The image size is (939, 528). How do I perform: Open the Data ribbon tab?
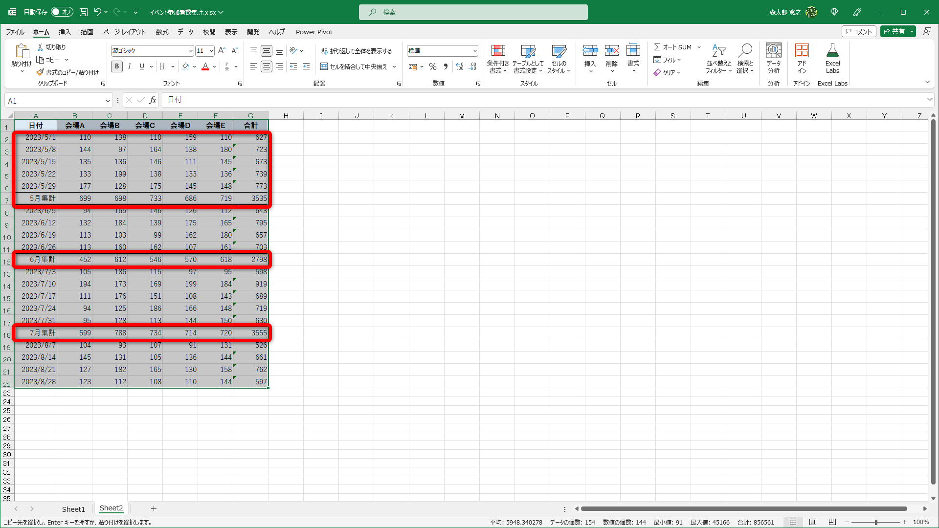pyautogui.click(x=185, y=32)
